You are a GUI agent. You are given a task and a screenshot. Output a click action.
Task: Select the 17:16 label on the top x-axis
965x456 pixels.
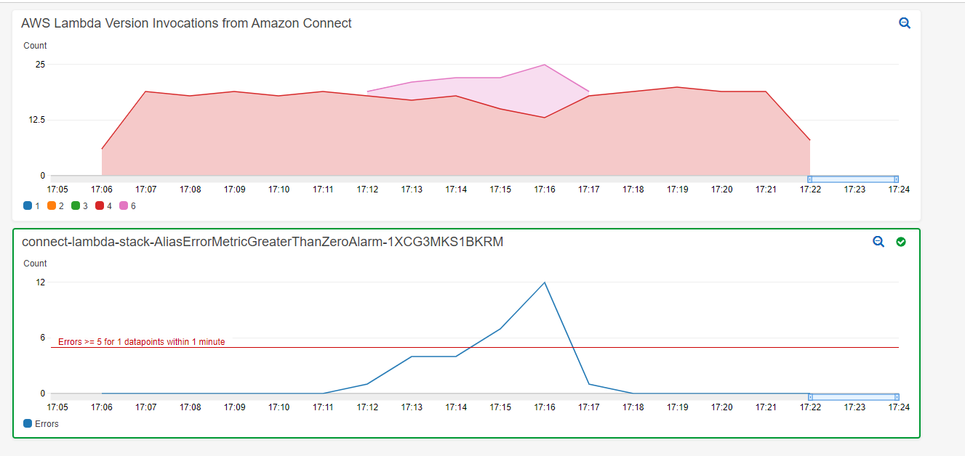(545, 189)
